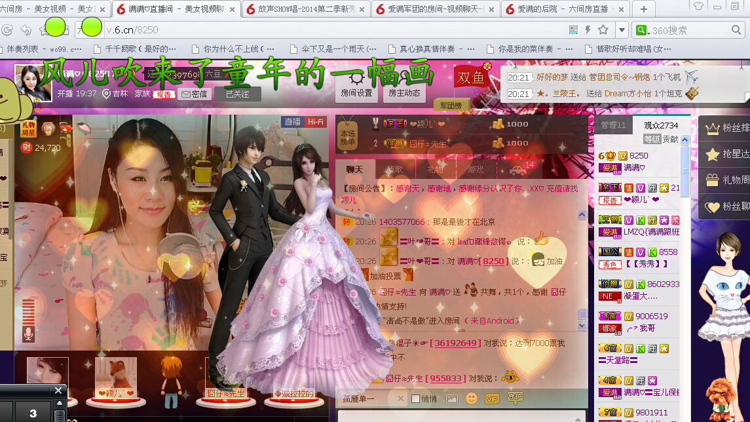This screenshot has height=422, width=750.
Task: Open bookmark 真心换真情伴奏
Action: click(x=432, y=48)
